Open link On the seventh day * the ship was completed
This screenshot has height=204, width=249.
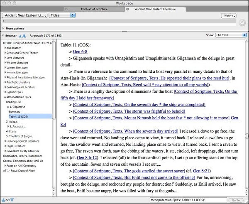click(x=139, y=105)
